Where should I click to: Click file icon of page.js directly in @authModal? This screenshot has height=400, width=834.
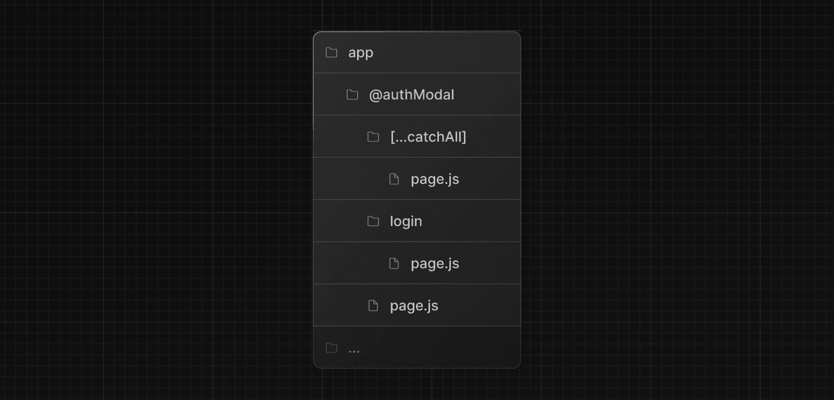click(x=373, y=306)
